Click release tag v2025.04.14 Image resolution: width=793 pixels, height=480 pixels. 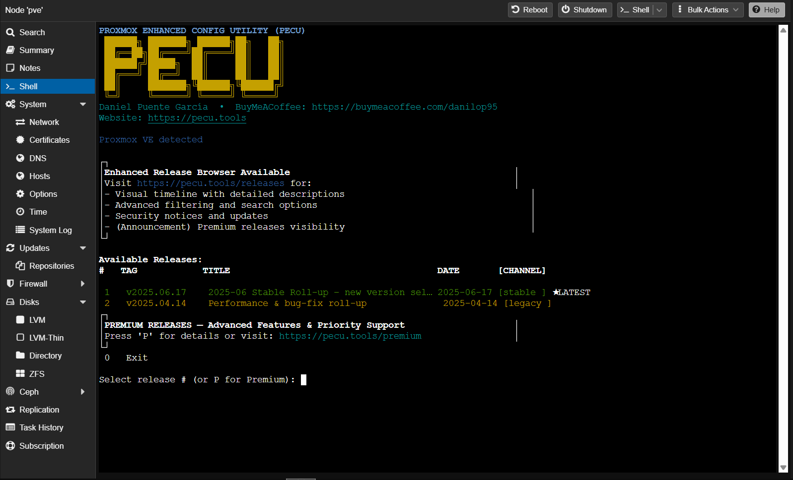(x=156, y=303)
